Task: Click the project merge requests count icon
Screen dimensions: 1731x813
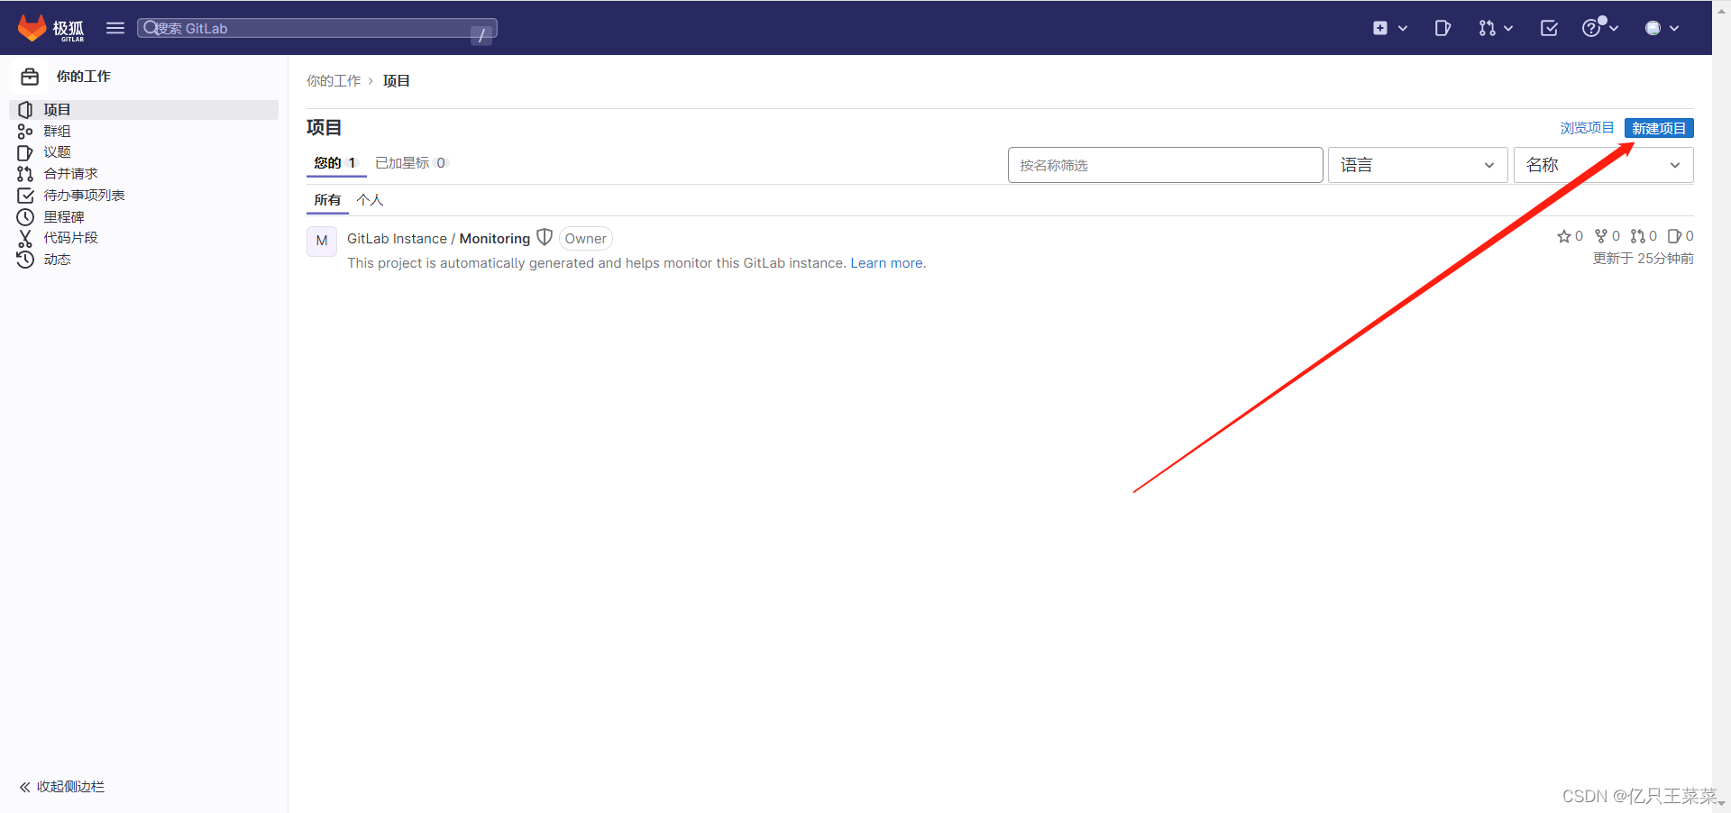Action: (x=1637, y=236)
